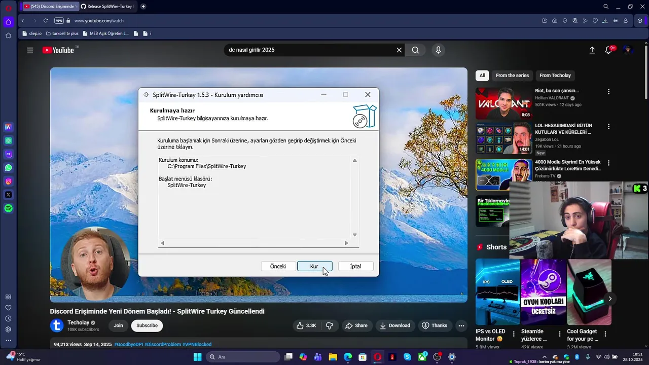Click Join channel membership button
The image size is (649, 365).
(118, 325)
